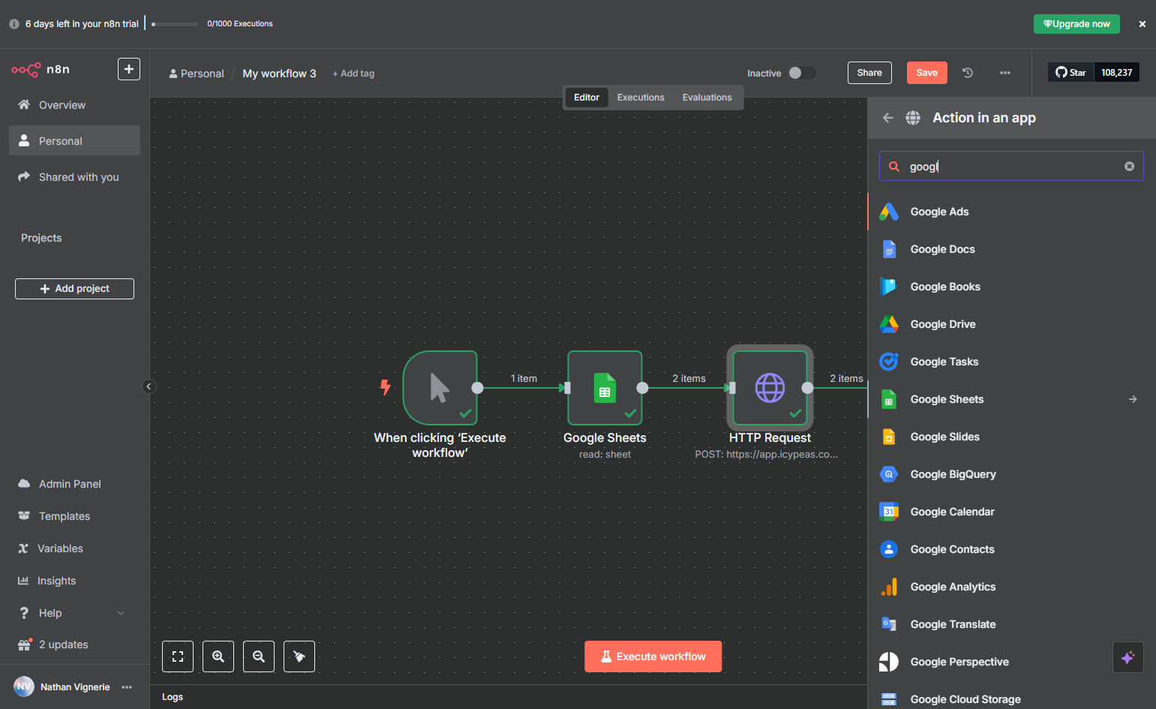1156x709 pixels.
Task: Click the Share button
Action: click(869, 73)
